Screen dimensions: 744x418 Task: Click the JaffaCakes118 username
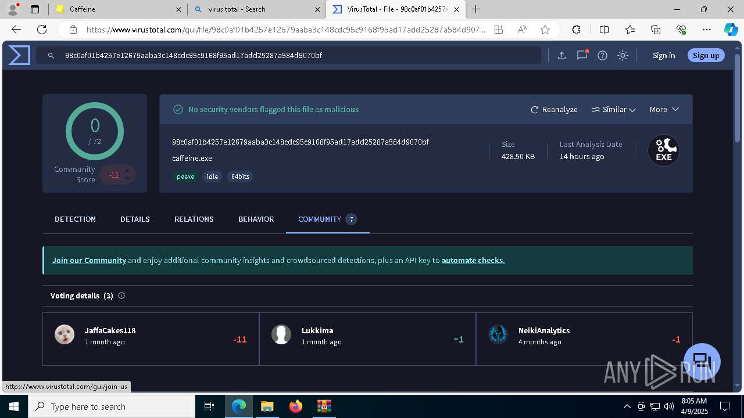click(110, 330)
